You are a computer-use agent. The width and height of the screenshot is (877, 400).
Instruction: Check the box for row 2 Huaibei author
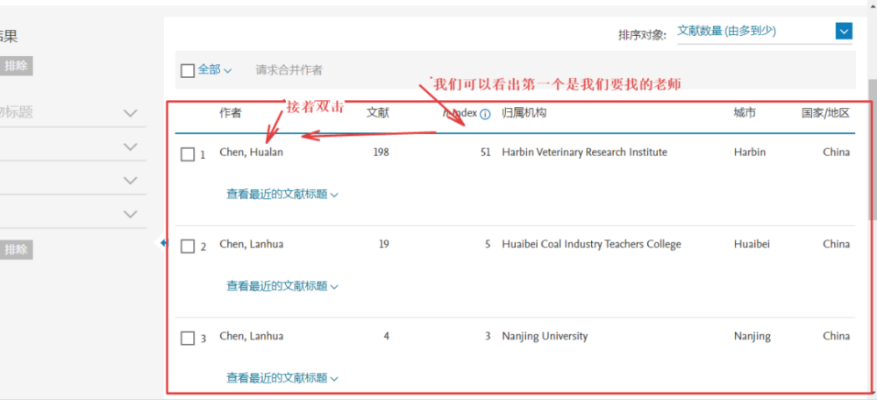pyautogui.click(x=188, y=246)
